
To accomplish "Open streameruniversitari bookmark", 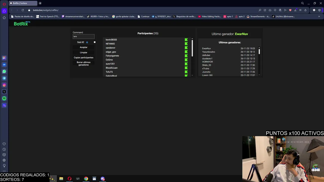I will [73, 16].
